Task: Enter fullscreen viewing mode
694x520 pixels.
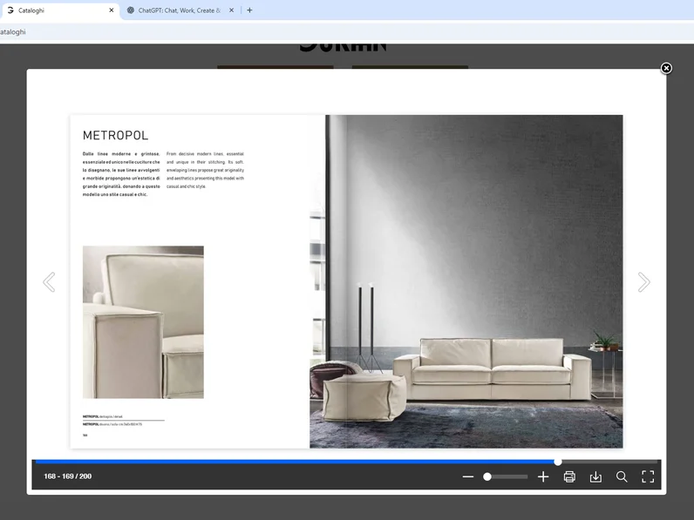Action: pos(648,476)
